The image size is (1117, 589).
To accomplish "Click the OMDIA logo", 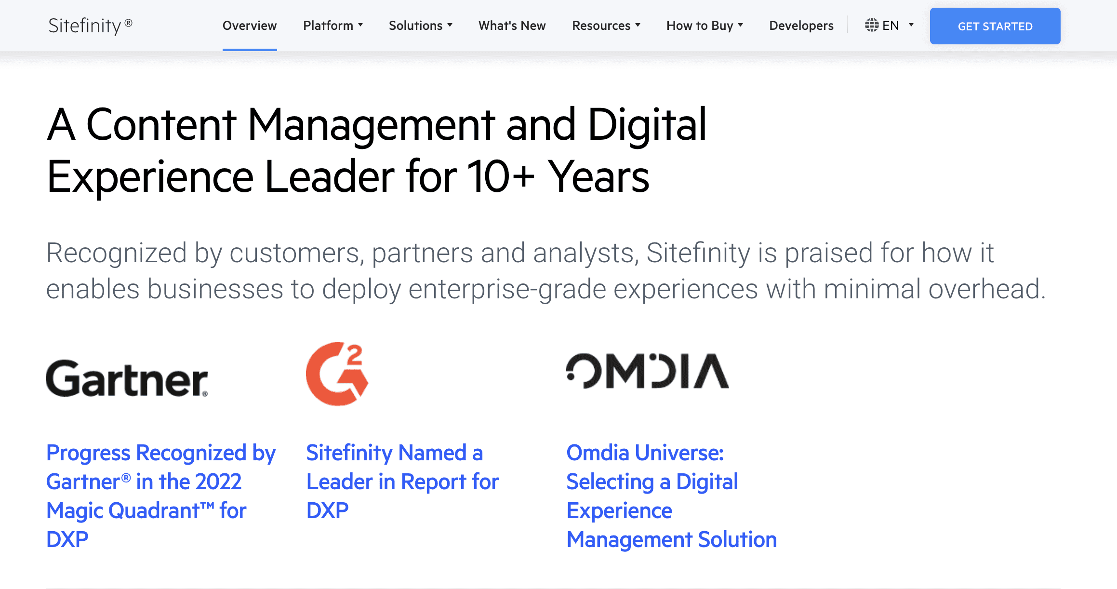I will [x=648, y=371].
